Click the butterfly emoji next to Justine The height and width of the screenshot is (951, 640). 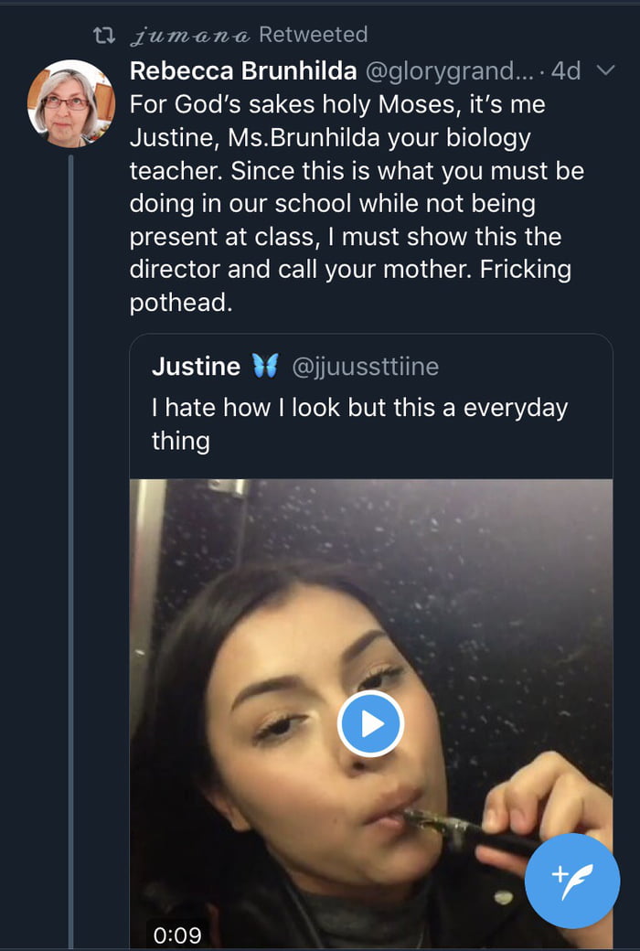[265, 367]
